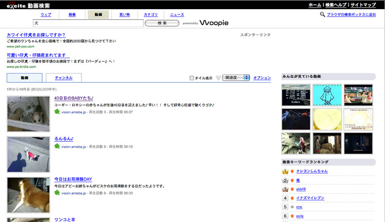This screenshot has height=222, width=385.
Task: Open the 関連度 sort dropdown
Action: point(236,78)
